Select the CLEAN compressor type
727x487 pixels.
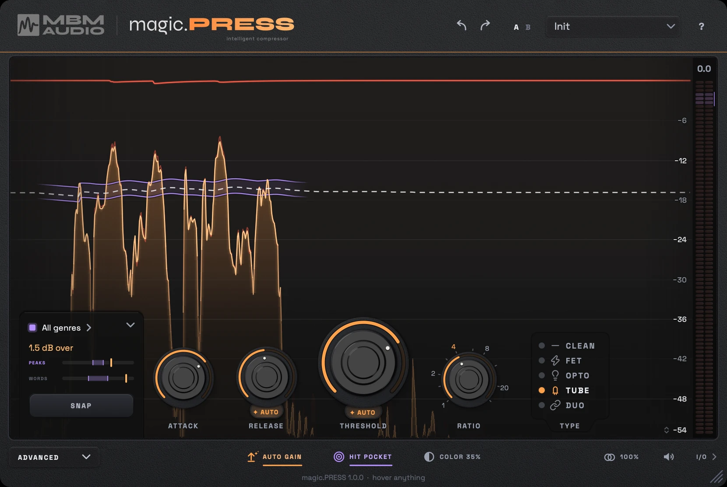coord(568,346)
